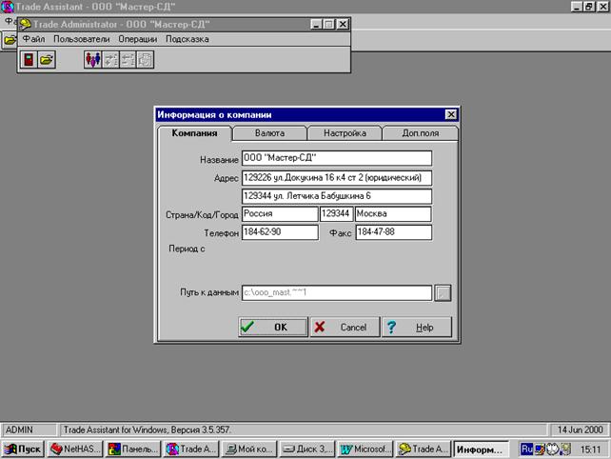Click the Help button
This screenshot has height=459, width=611.
417,327
